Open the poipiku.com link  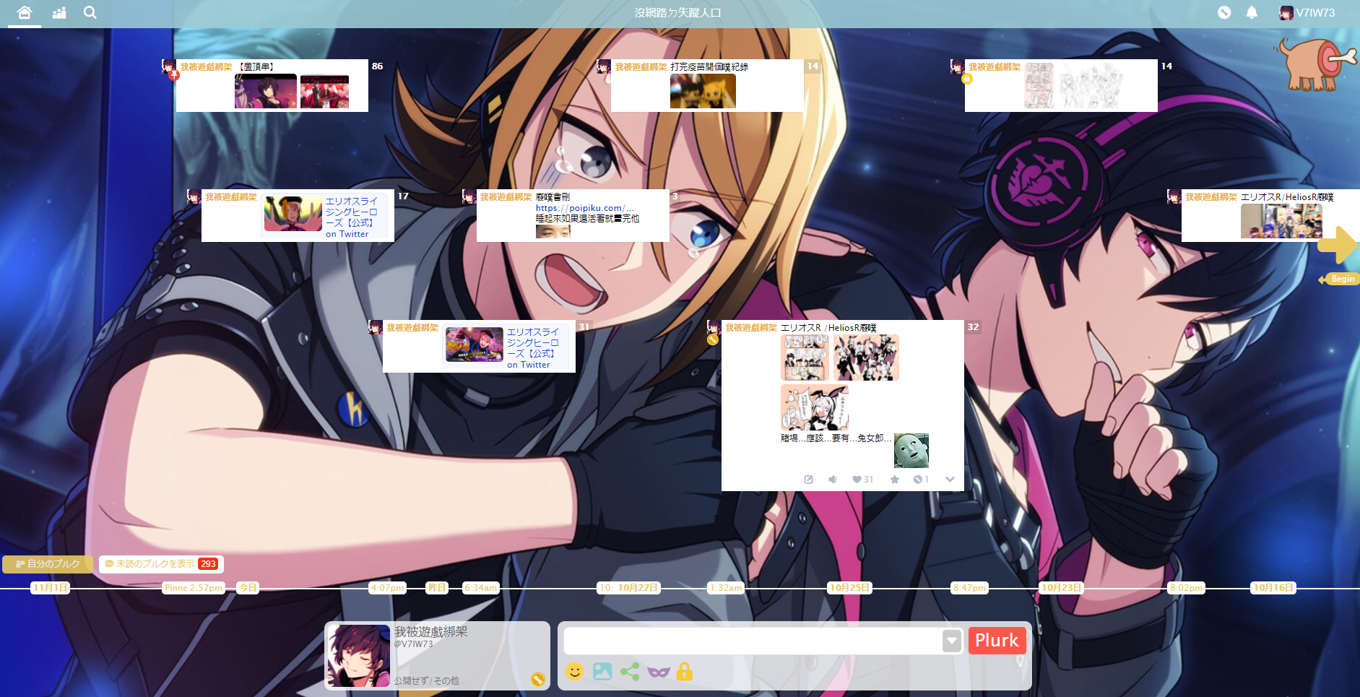584,208
